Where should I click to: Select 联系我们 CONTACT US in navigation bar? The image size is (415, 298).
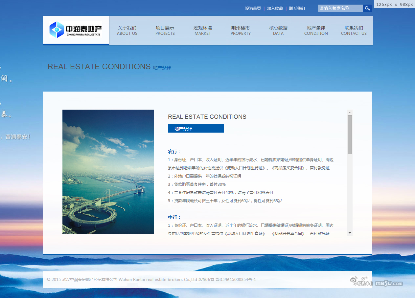click(x=354, y=31)
